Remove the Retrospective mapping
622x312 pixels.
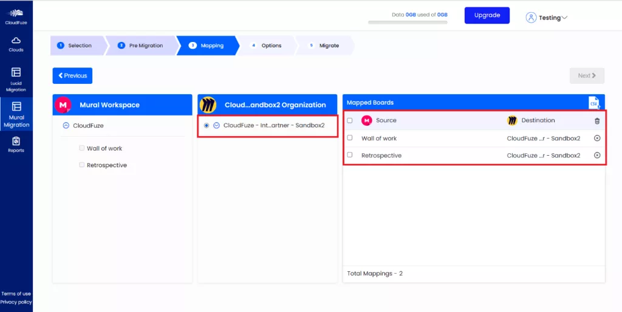tap(597, 155)
